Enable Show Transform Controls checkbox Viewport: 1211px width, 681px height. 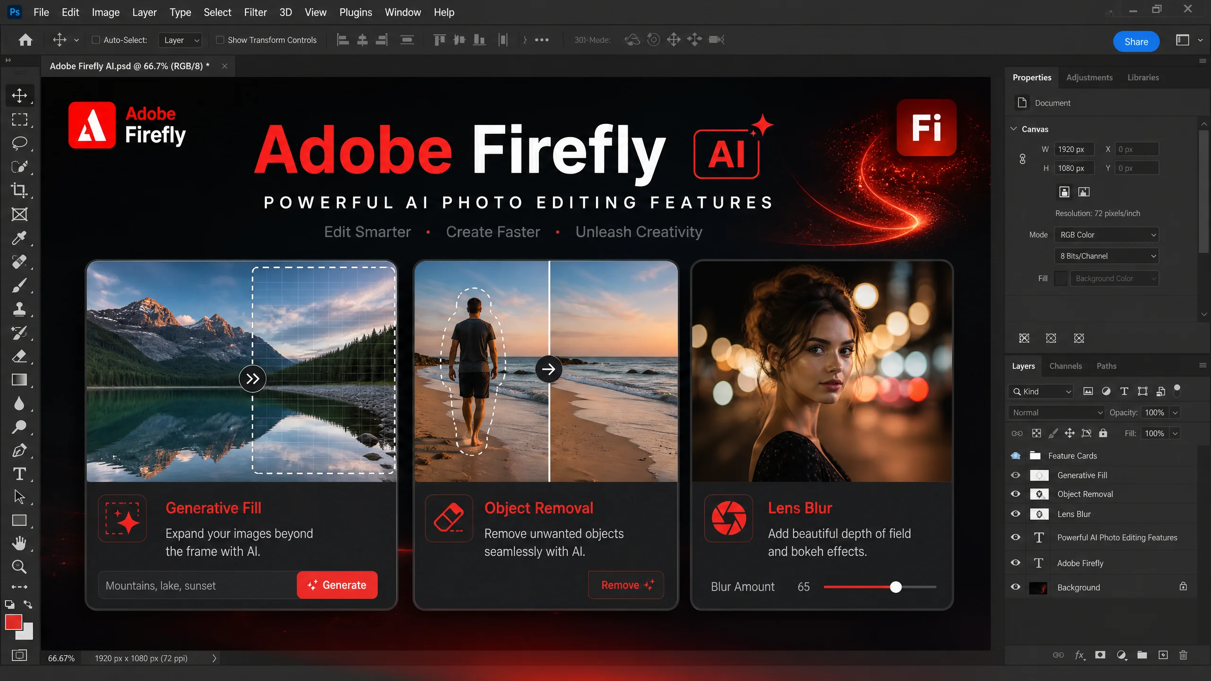point(220,40)
